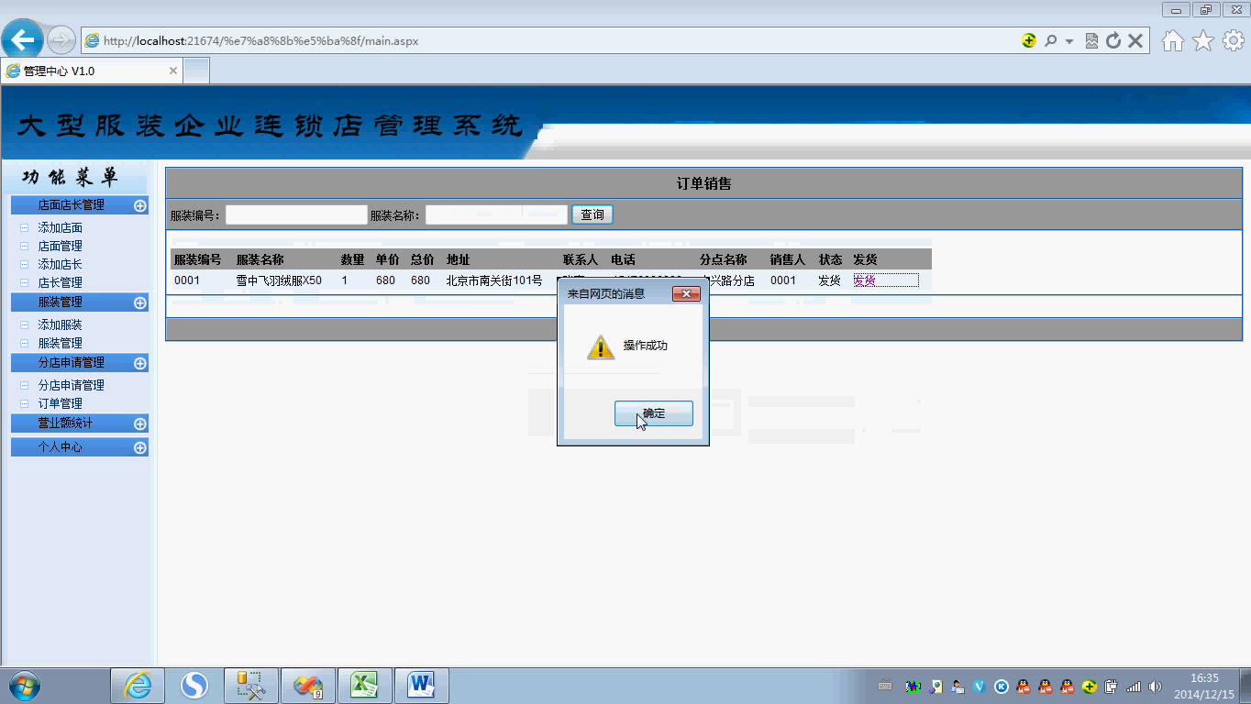
Task: Click table cell 北京市南关街101号
Action: coord(494,280)
